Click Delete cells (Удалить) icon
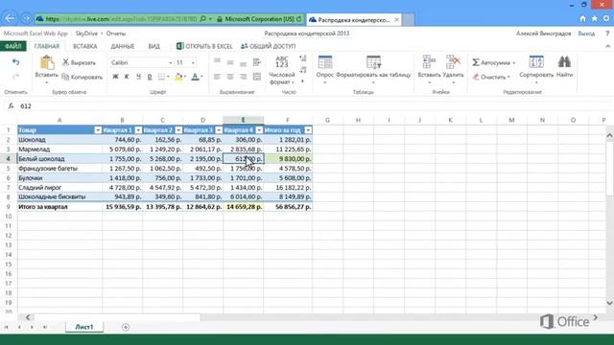614x345 pixels. tap(453, 62)
